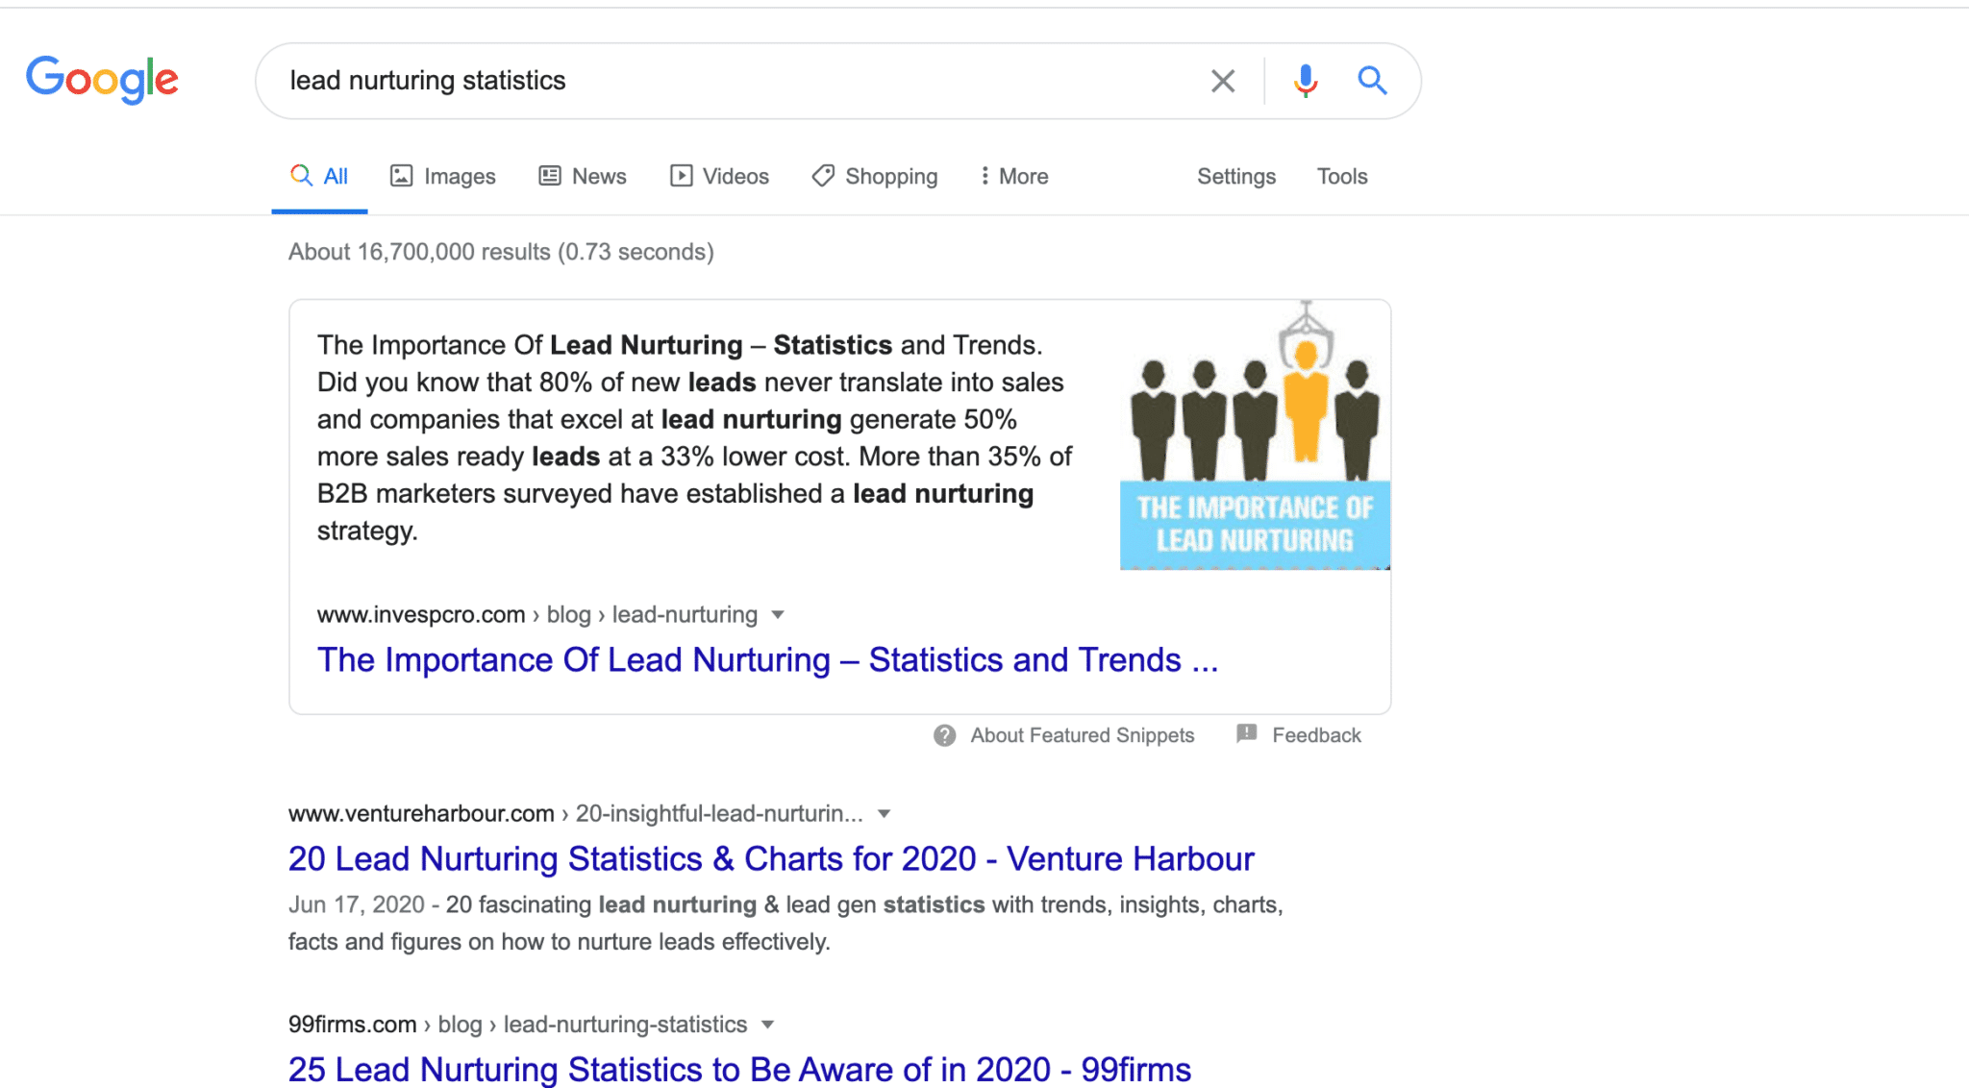Open search Tools
This screenshot has width=1969, height=1088.
1342,176
